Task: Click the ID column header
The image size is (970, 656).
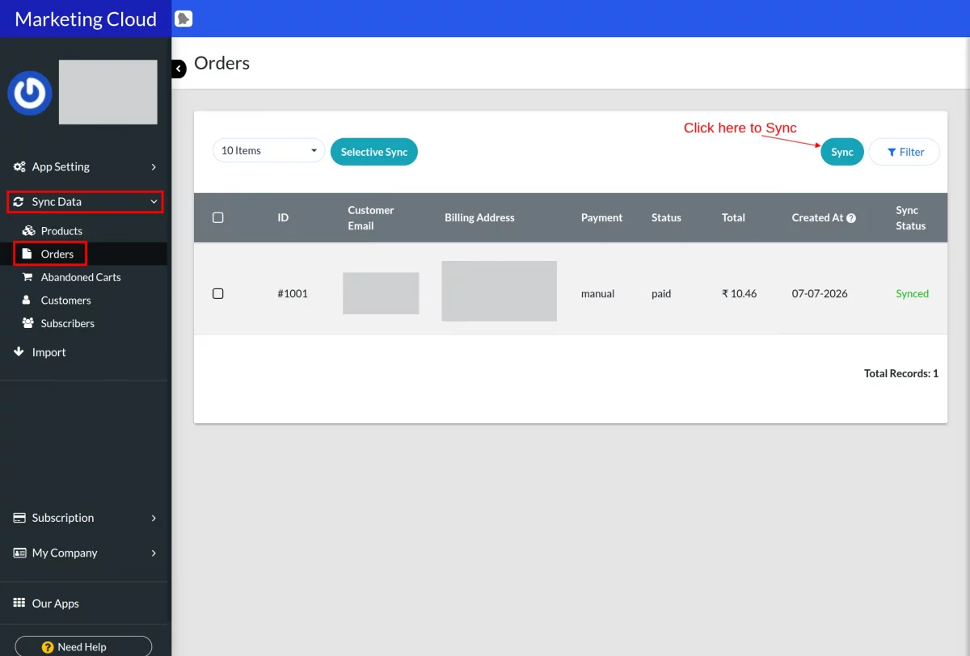Action: tap(283, 217)
